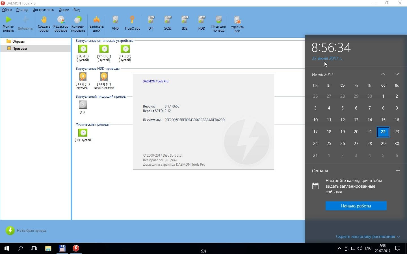Open the Вид menu
The height and width of the screenshot is (254, 407).
tap(77, 10)
